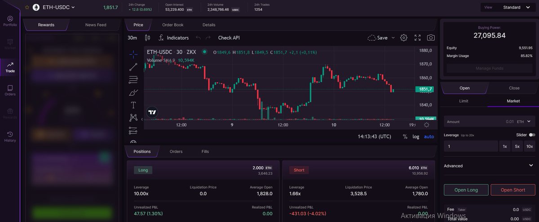Expand the Save layout dropdown arrow
539x222 pixels.
[393, 38]
